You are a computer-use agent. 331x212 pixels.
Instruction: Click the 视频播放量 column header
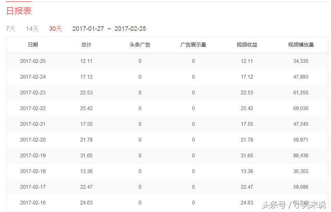click(302, 44)
